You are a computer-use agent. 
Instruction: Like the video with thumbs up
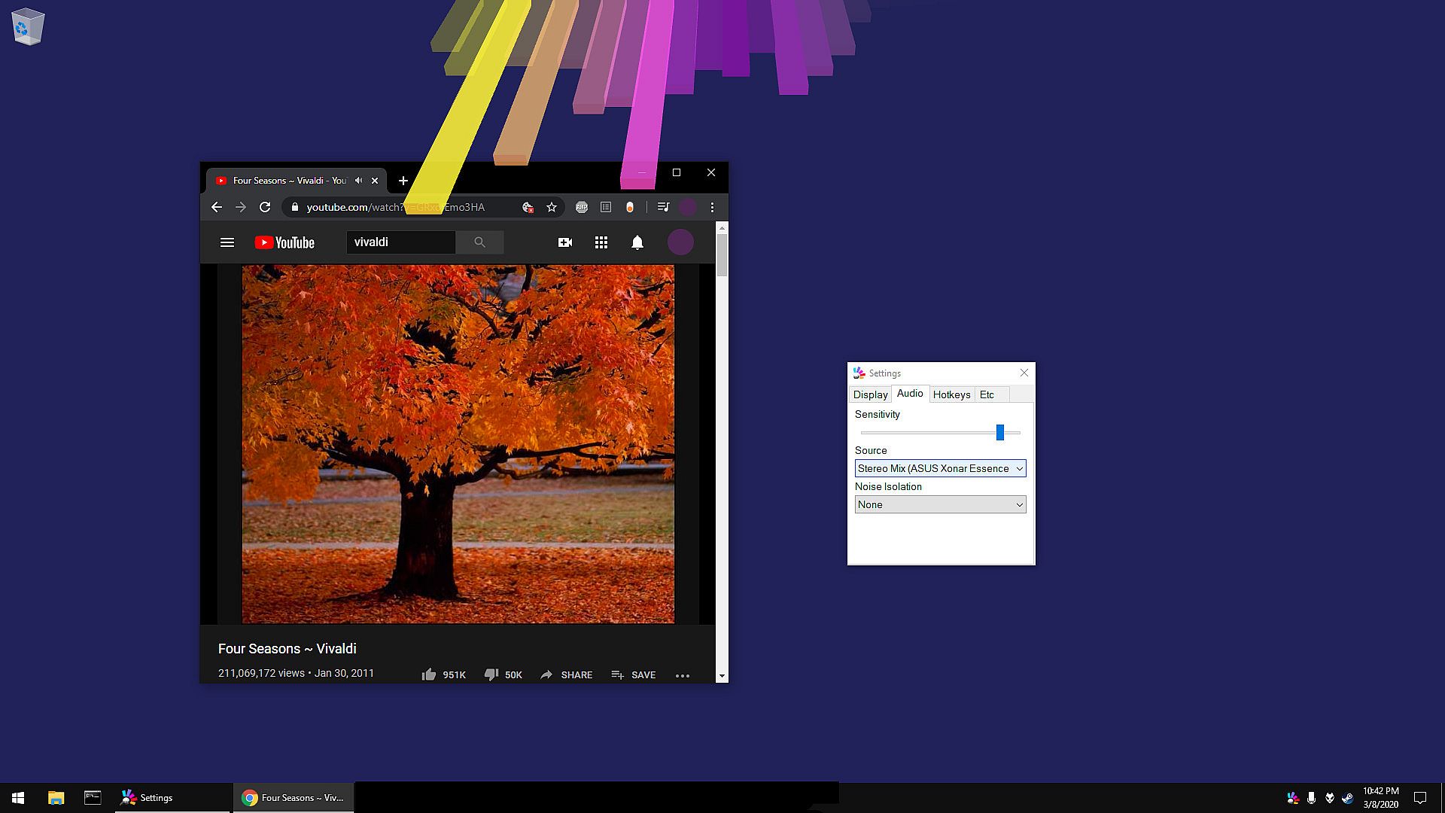(429, 674)
